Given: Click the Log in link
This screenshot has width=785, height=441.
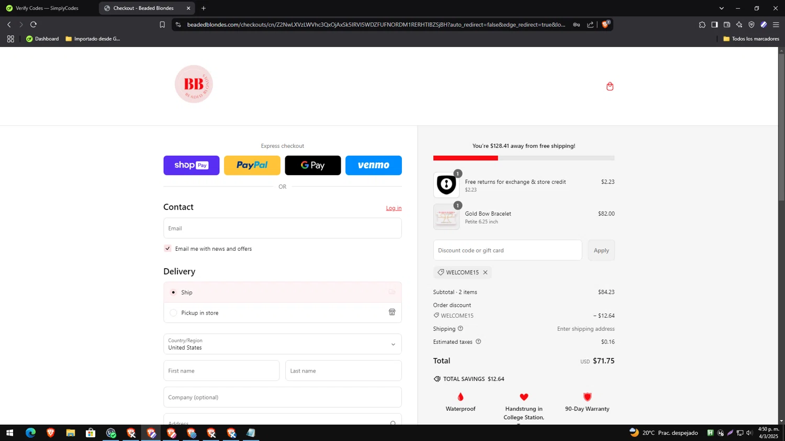Looking at the screenshot, I should pos(394,208).
